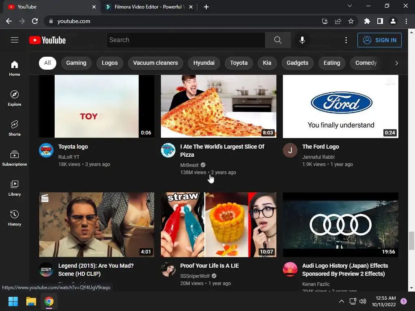Go to Home in the sidebar

tap(15, 68)
